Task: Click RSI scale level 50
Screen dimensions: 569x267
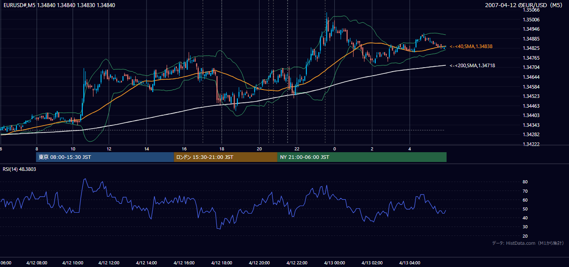Action: [525, 209]
